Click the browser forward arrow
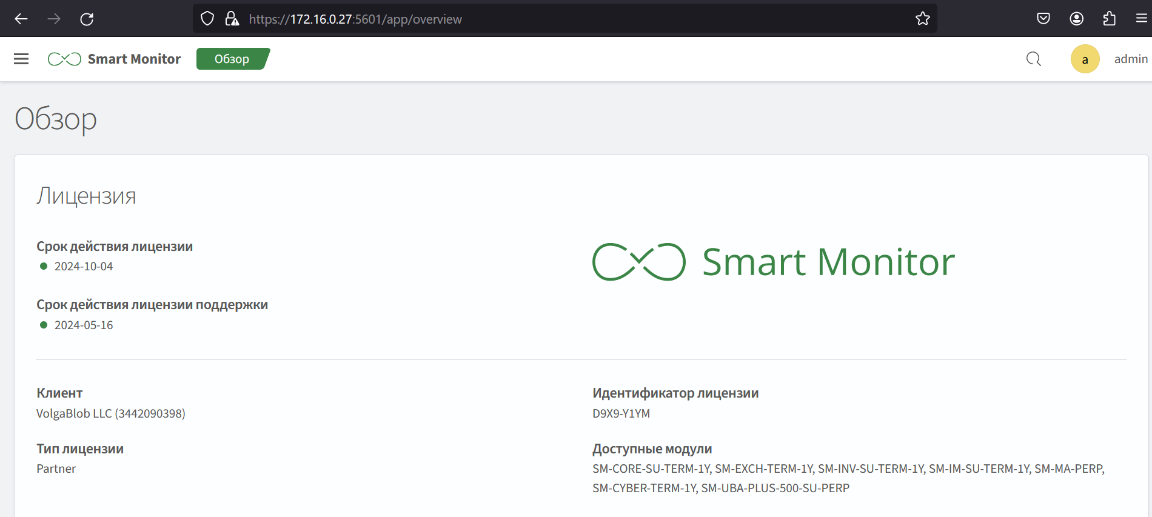Image resolution: width=1152 pixels, height=517 pixels. (x=54, y=19)
